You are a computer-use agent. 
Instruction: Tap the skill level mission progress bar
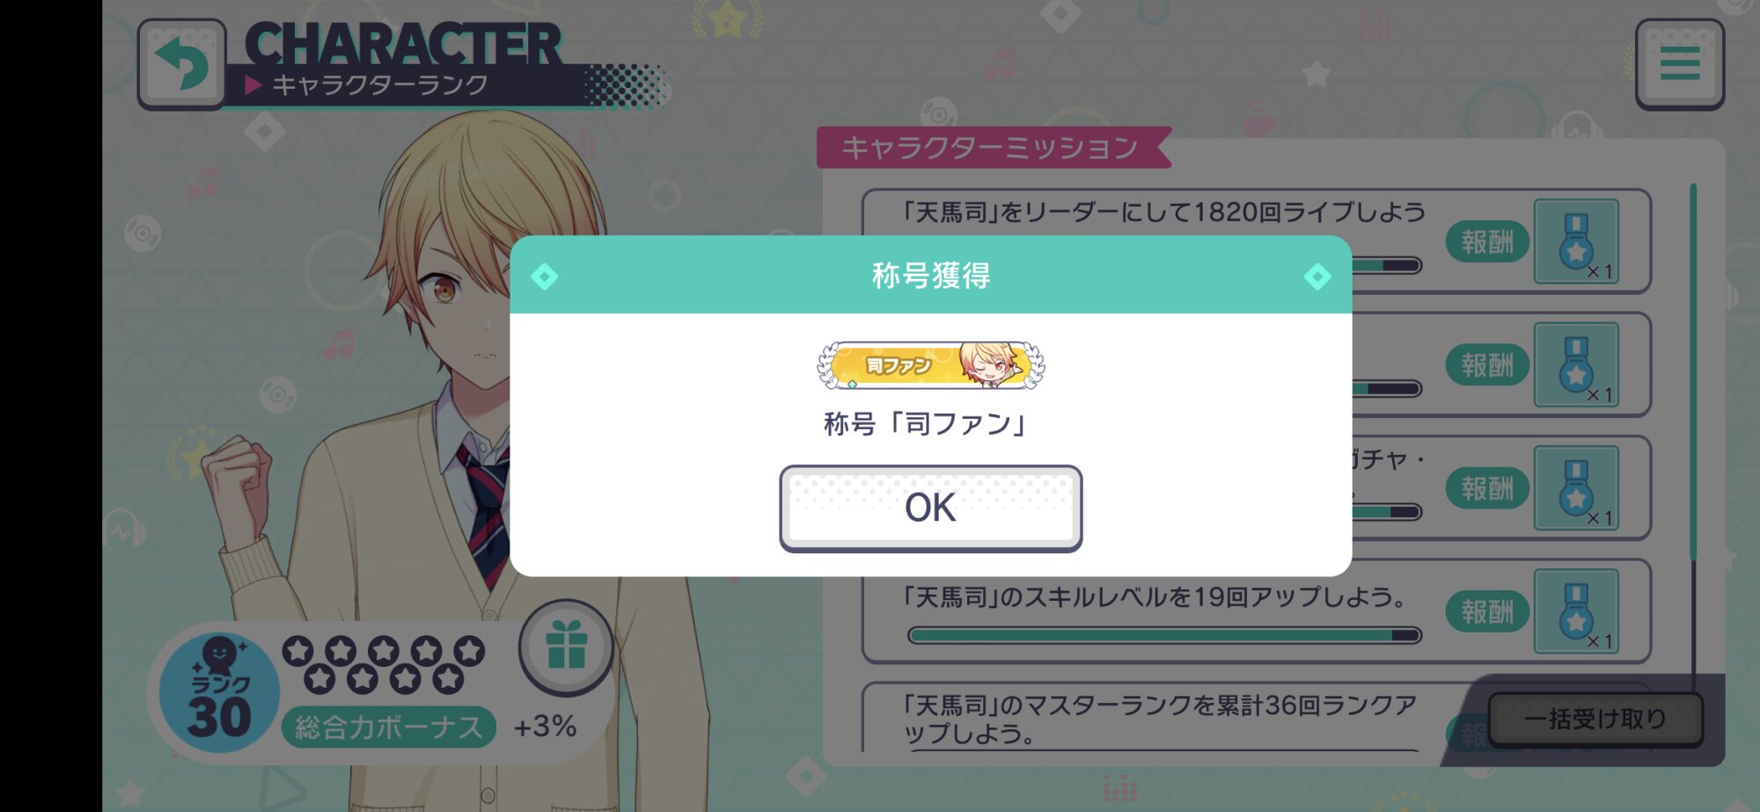(x=1164, y=635)
